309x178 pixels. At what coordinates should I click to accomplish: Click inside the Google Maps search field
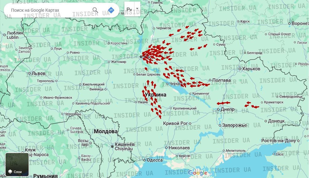[x=40, y=10]
